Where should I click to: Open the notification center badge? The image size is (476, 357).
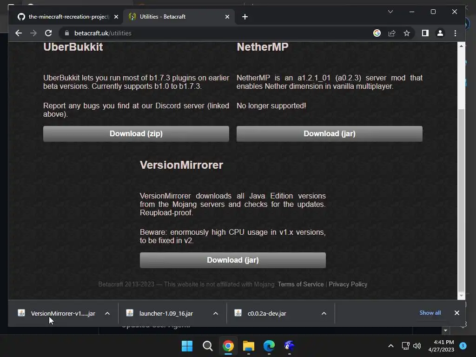point(463,346)
